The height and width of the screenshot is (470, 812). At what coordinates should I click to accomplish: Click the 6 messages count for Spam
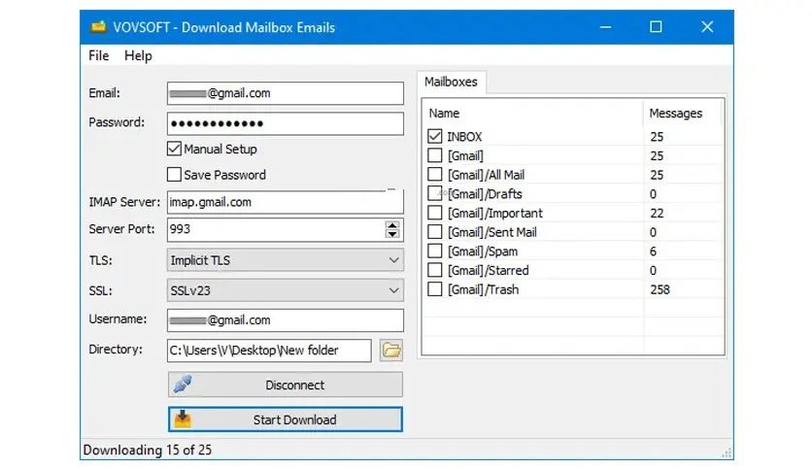point(653,252)
